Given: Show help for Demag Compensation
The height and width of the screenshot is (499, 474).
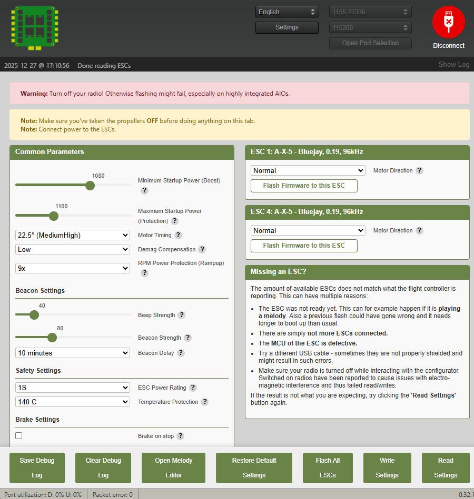Looking at the screenshot, I should point(202,250).
